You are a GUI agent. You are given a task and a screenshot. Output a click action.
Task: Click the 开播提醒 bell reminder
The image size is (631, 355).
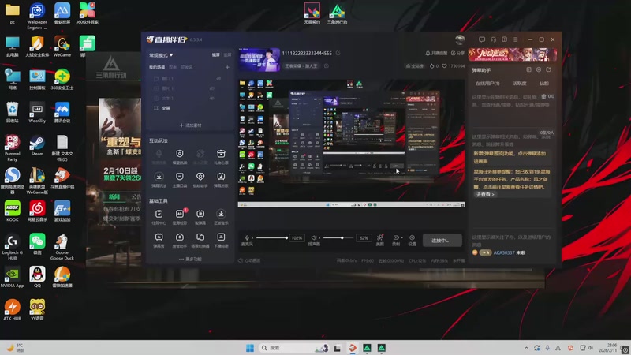(x=436, y=53)
